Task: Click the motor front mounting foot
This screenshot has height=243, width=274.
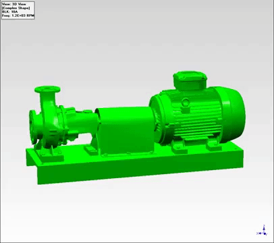Action: pyautogui.click(x=180, y=147)
